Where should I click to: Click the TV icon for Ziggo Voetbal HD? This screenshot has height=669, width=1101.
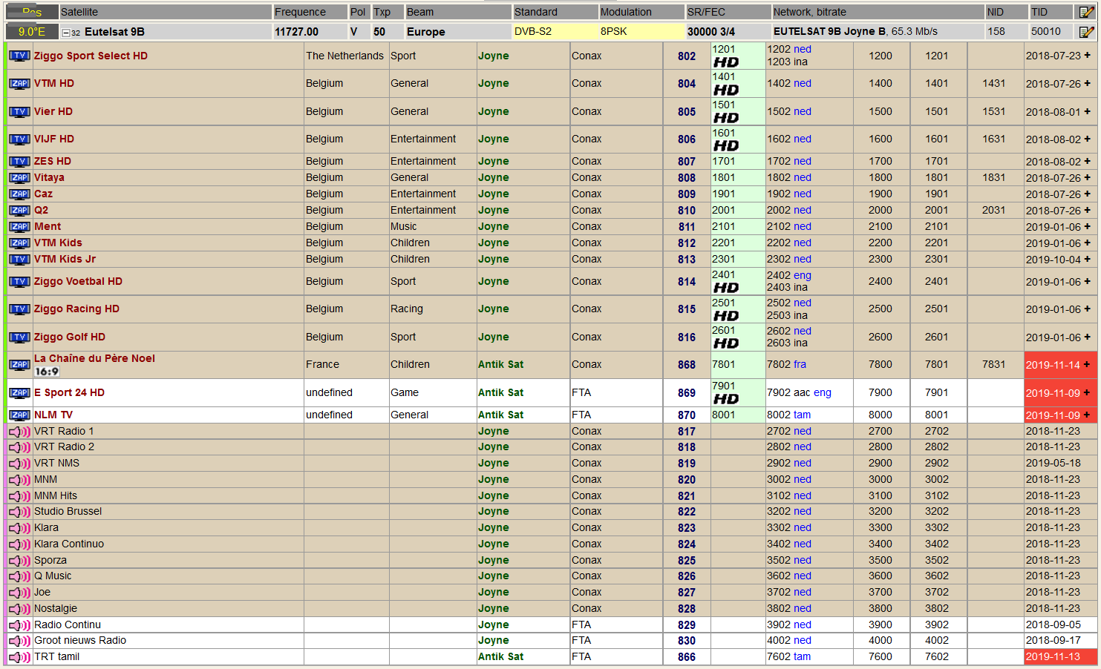pyautogui.click(x=19, y=282)
